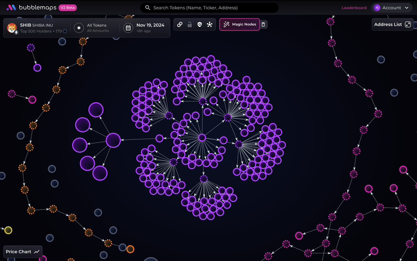This screenshot has width=417, height=261.
Task: Open the All Tokens filter dropdown
Action: [x=97, y=28]
